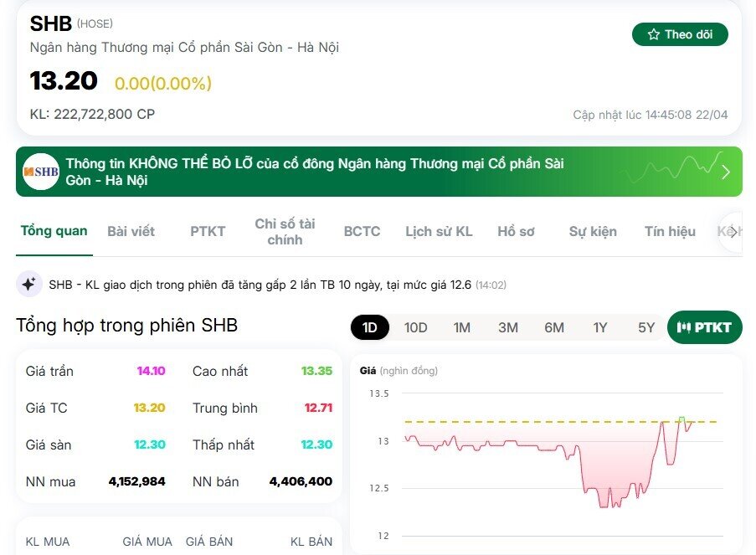
Task: Click the Giá sàn value 12.30
Action: click(x=150, y=445)
